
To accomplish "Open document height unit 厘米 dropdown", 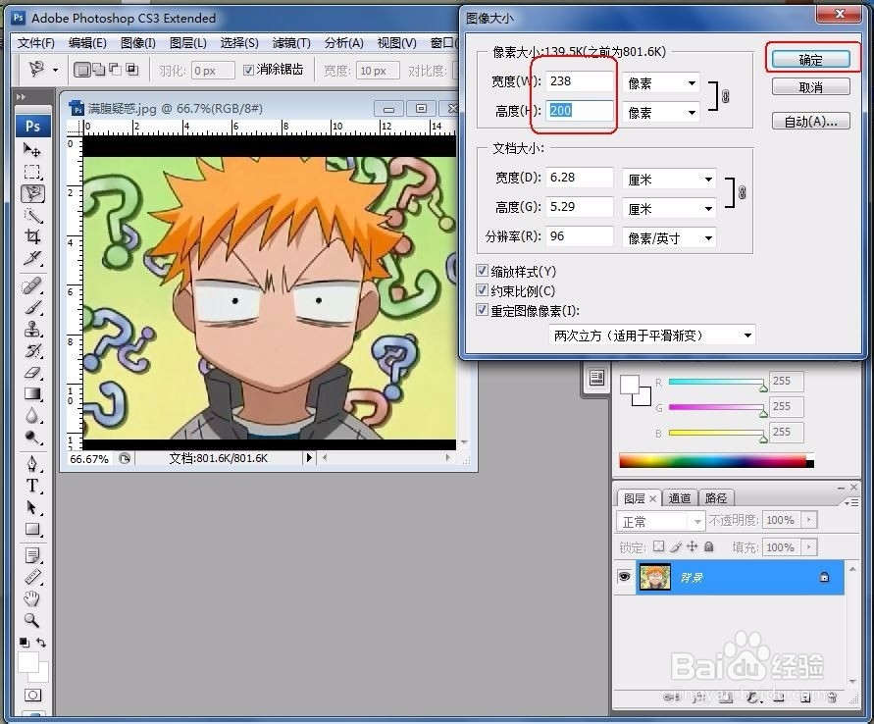I will click(669, 209).
